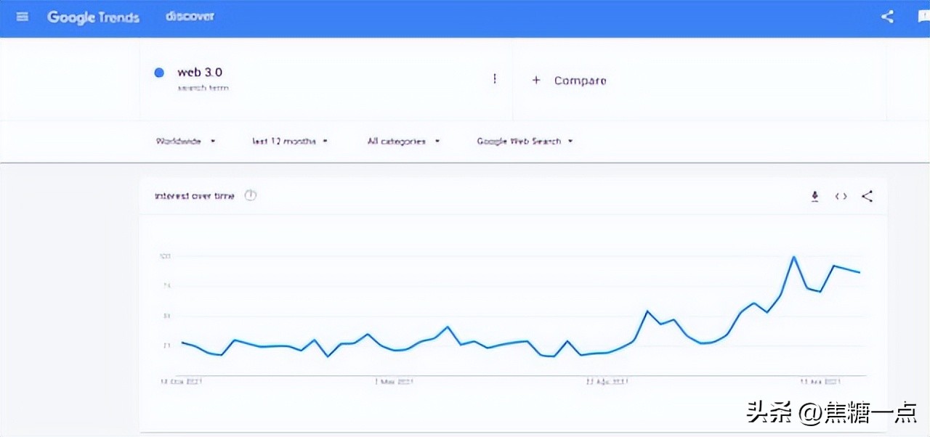Edit the web 3.0 search term
930x437 pixels.
click(200, 73)
